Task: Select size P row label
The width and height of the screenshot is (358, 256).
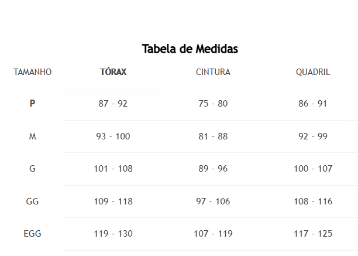Action: point(33,104)
